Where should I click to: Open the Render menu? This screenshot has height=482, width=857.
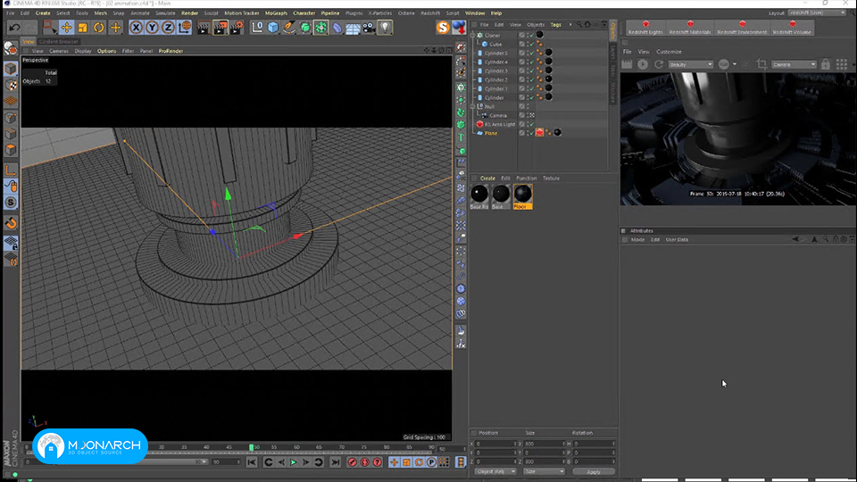click(189, 13)
